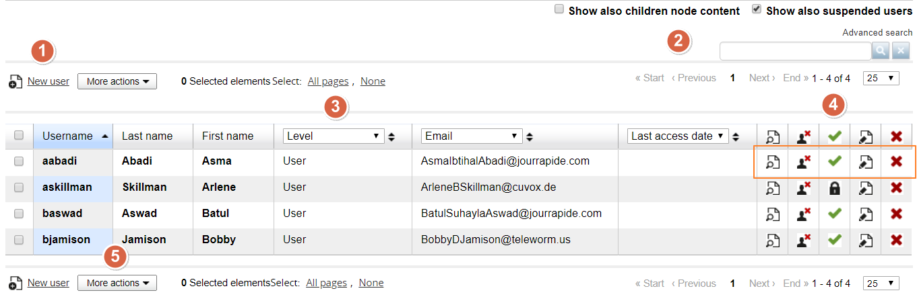
Task: Click the locked padlock icon for askillman
Action: click(834, 188)
